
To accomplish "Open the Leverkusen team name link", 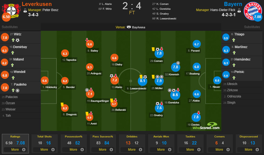I will pos(37,4).
